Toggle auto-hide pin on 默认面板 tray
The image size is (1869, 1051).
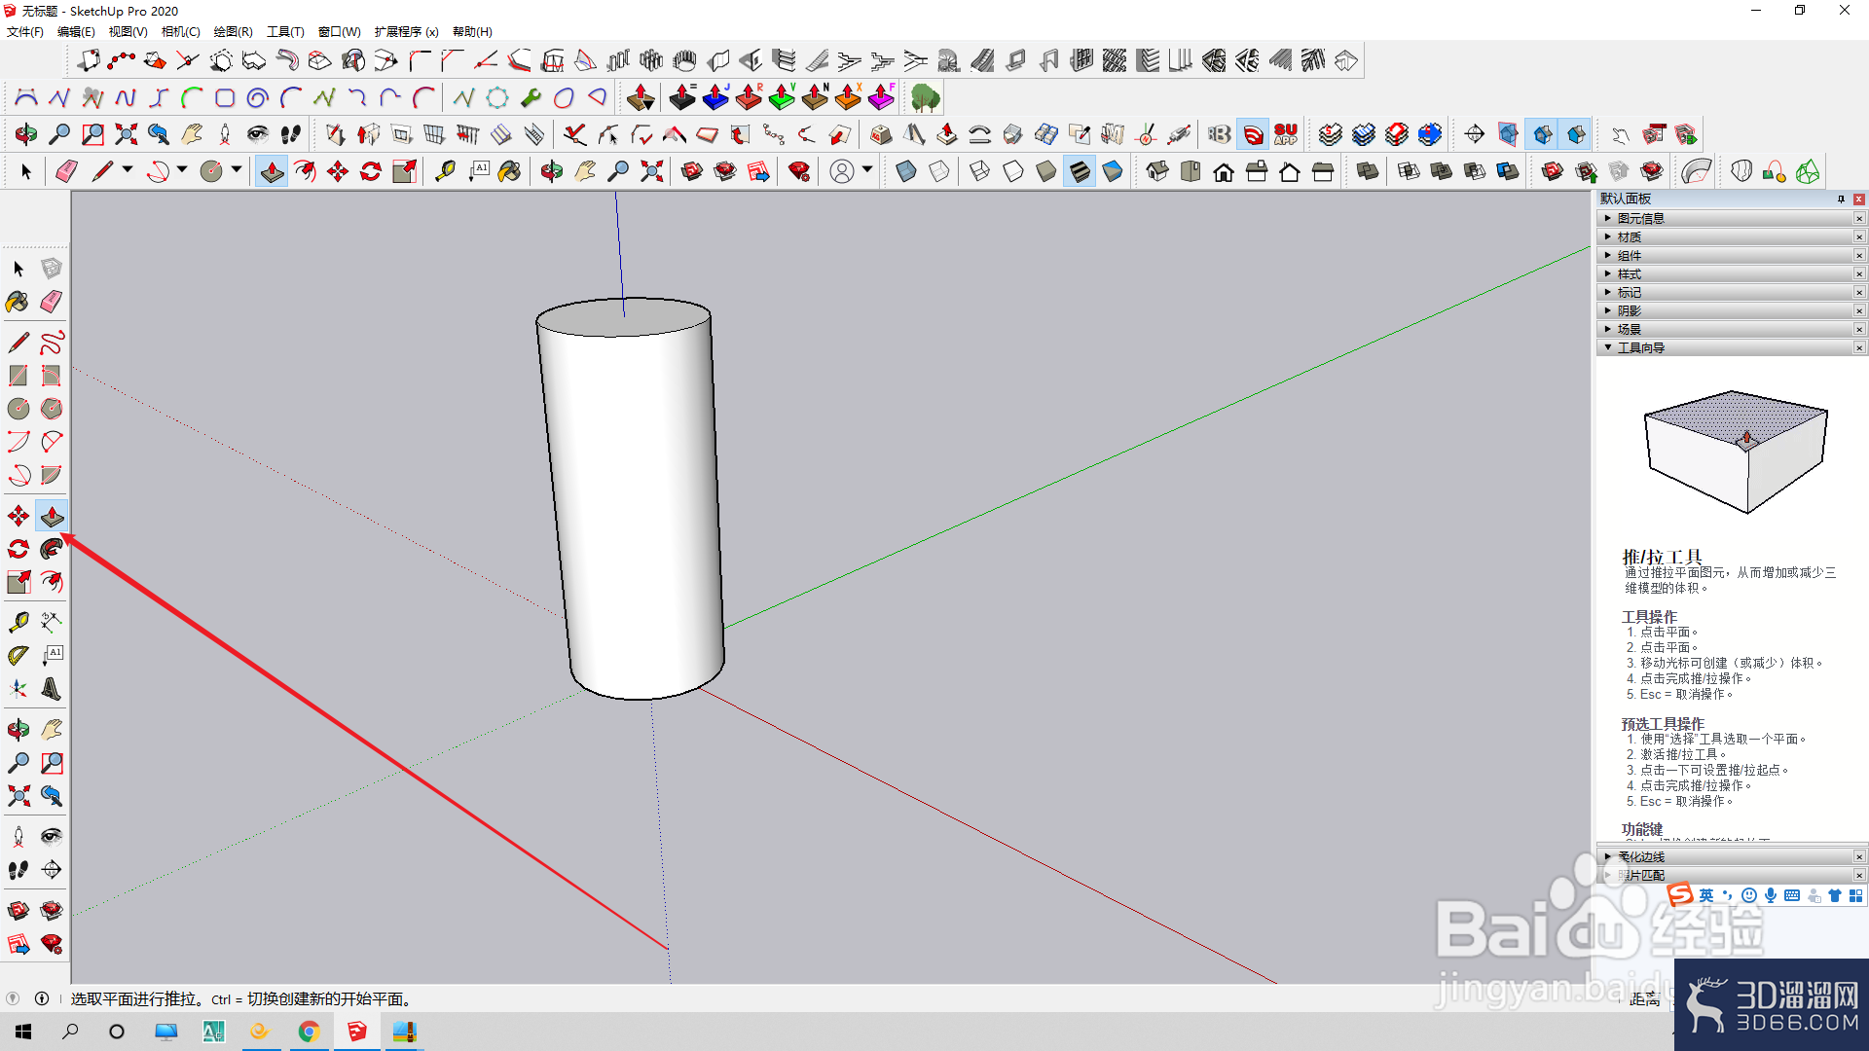coord(1841,199)
